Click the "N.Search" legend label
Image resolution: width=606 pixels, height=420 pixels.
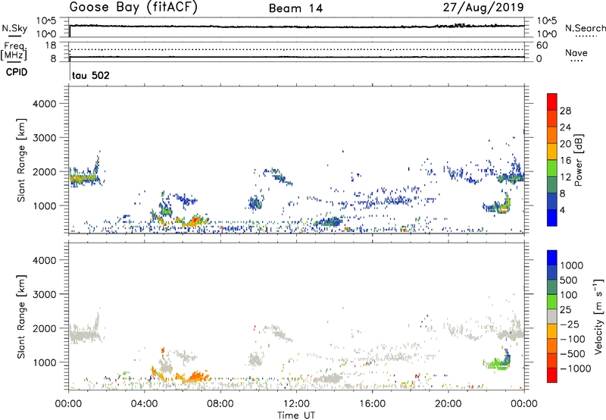585,28
